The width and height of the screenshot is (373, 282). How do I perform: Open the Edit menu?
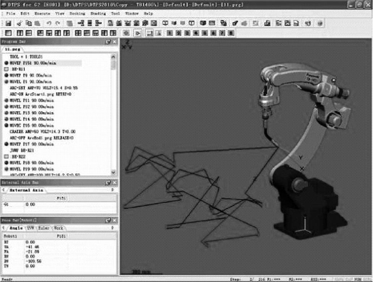pos(25,13)
